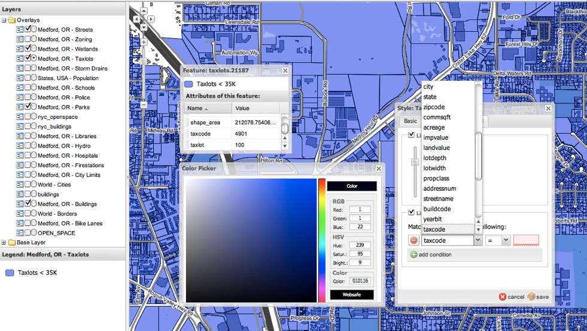Open the comparison operator dropdown
Image resolution: width=587 pixels, height=331 pixels.
coord(506,240)
